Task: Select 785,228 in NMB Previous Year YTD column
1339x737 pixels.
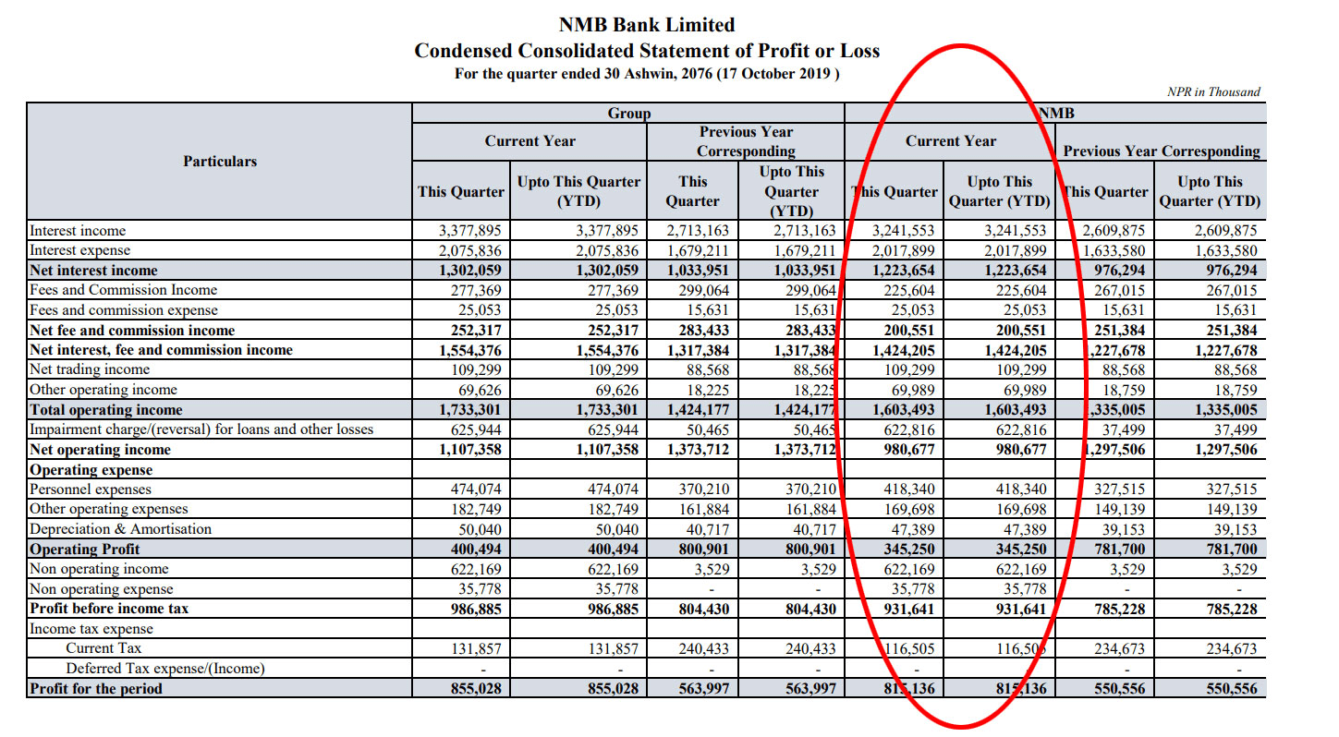Action: 1231,609
